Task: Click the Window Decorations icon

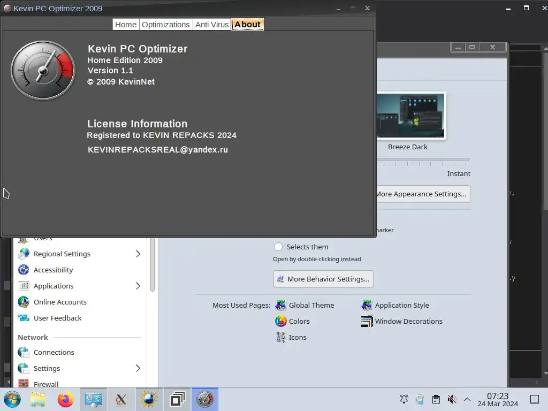Action: coord(367,321)
